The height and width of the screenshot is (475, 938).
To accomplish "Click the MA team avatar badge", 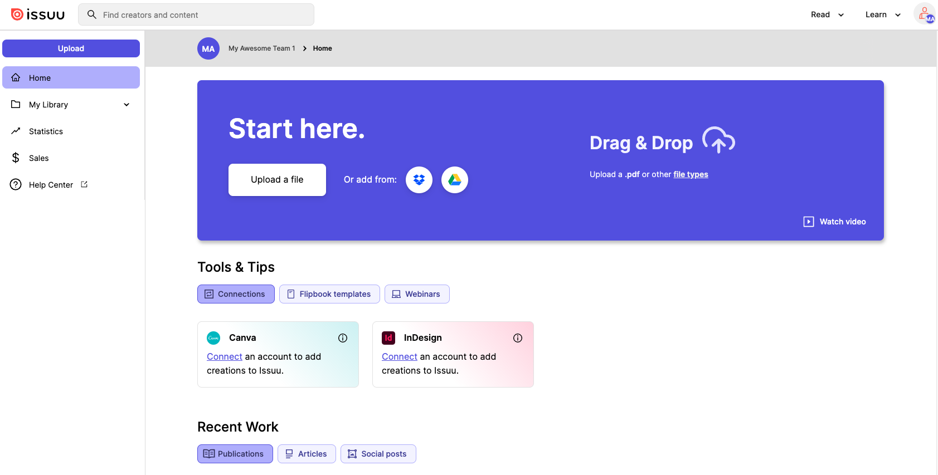I will click(208, 48).
